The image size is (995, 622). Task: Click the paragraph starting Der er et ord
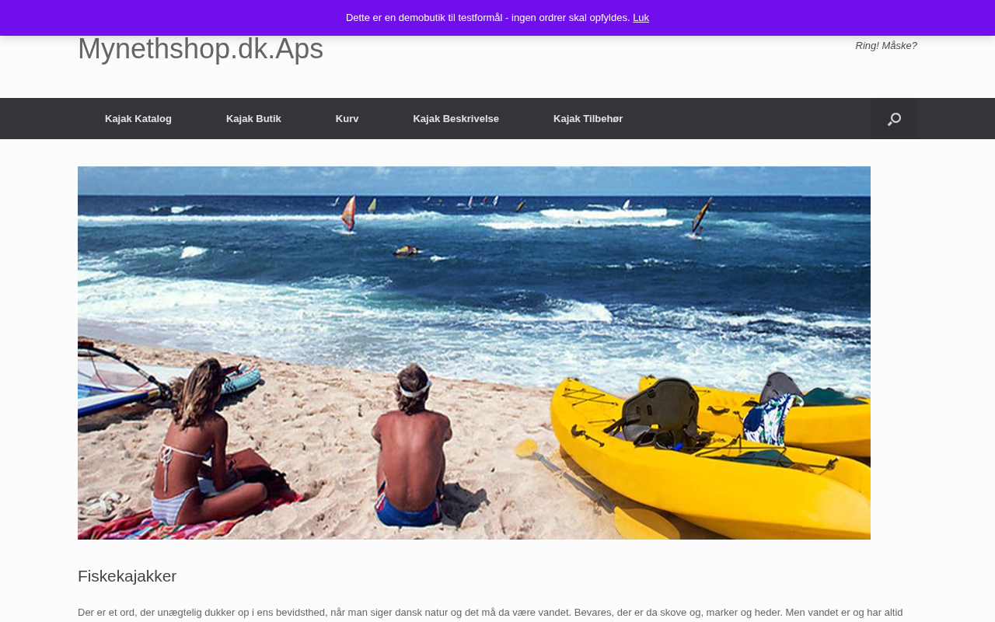(x=491, y=613)
